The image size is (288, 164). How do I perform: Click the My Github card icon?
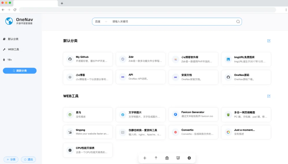tap(70, 59)
